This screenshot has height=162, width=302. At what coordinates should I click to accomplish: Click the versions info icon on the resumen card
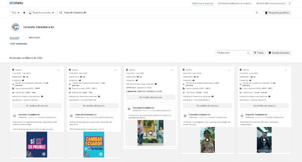(156, 84)
